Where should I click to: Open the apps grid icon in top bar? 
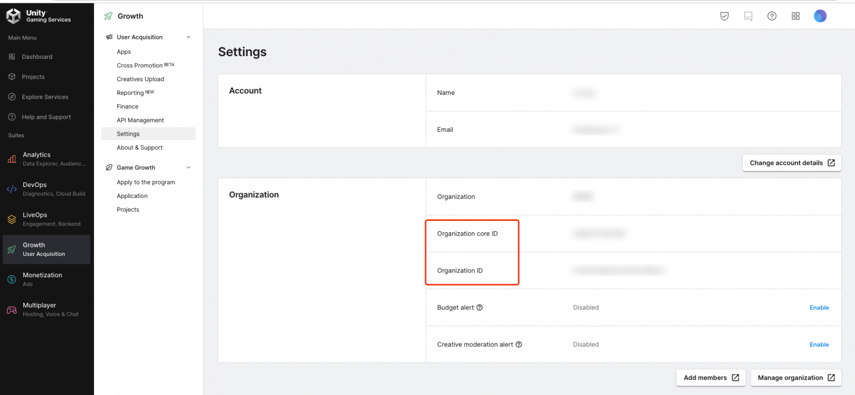point(796,16)
